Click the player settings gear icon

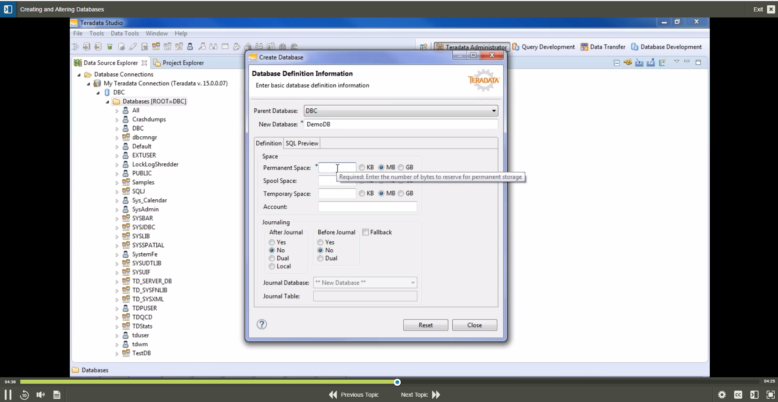722,394
